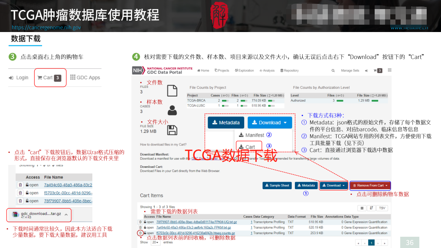Image resolution: width=441 pixels, height=248 pixels.
Task: Open the Exploration nav item
Action: (x=245, y=71)
